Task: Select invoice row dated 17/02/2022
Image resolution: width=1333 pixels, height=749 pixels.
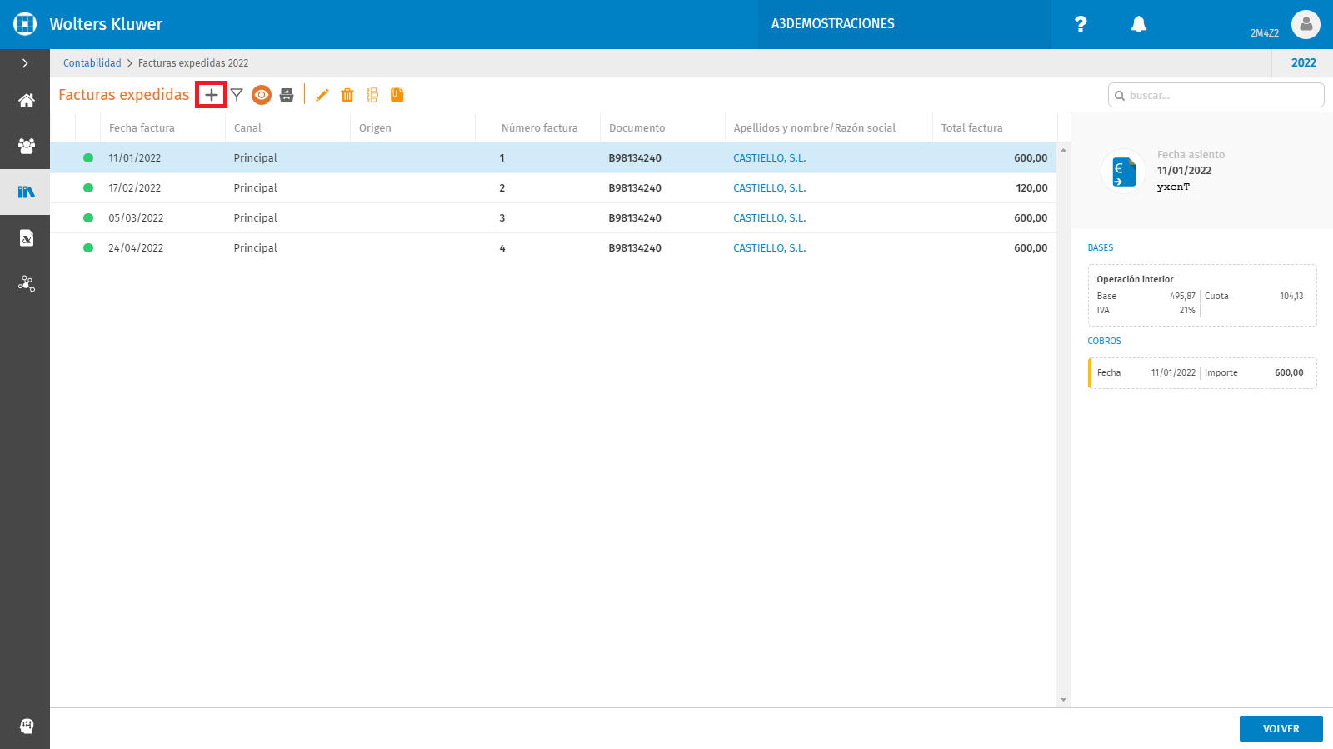Action: 553,188
